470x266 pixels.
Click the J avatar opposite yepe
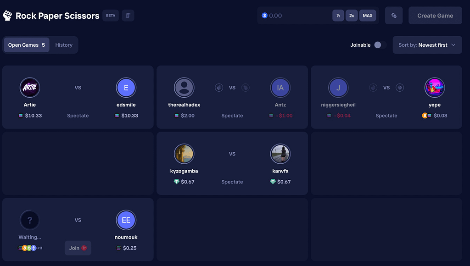tap(338, 88)
